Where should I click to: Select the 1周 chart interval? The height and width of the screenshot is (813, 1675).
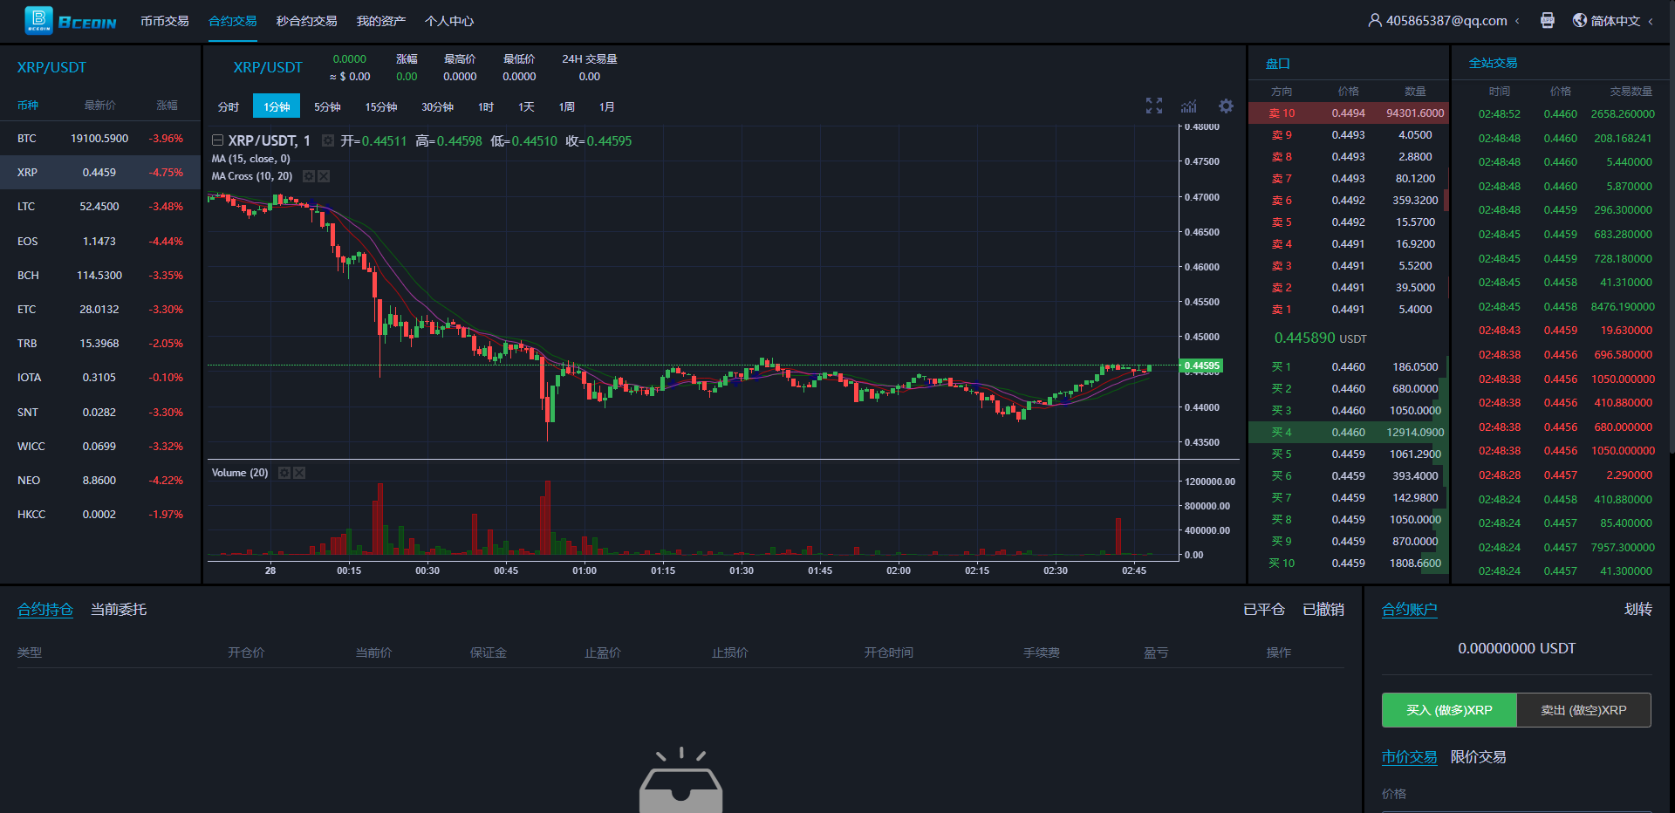[567, 106]
